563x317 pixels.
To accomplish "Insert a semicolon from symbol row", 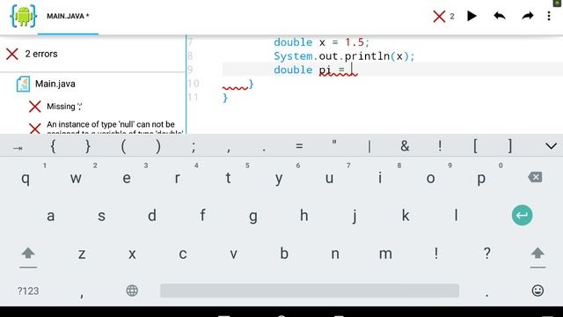I will (194, 146).
